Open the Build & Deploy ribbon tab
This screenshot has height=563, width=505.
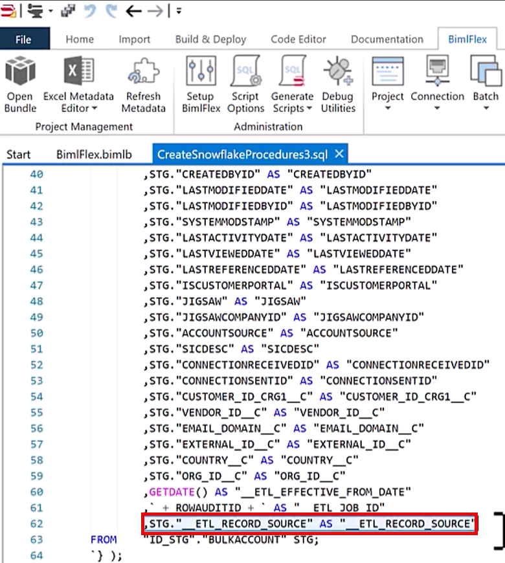coord(211,39)
